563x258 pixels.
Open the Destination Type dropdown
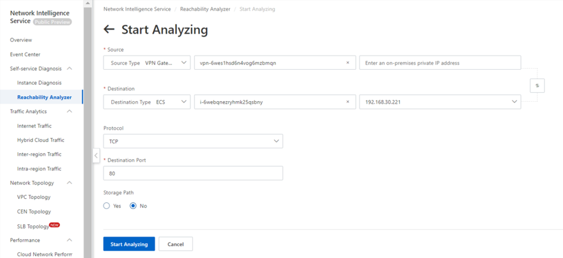pyautogui.click(x=147, y=102)
